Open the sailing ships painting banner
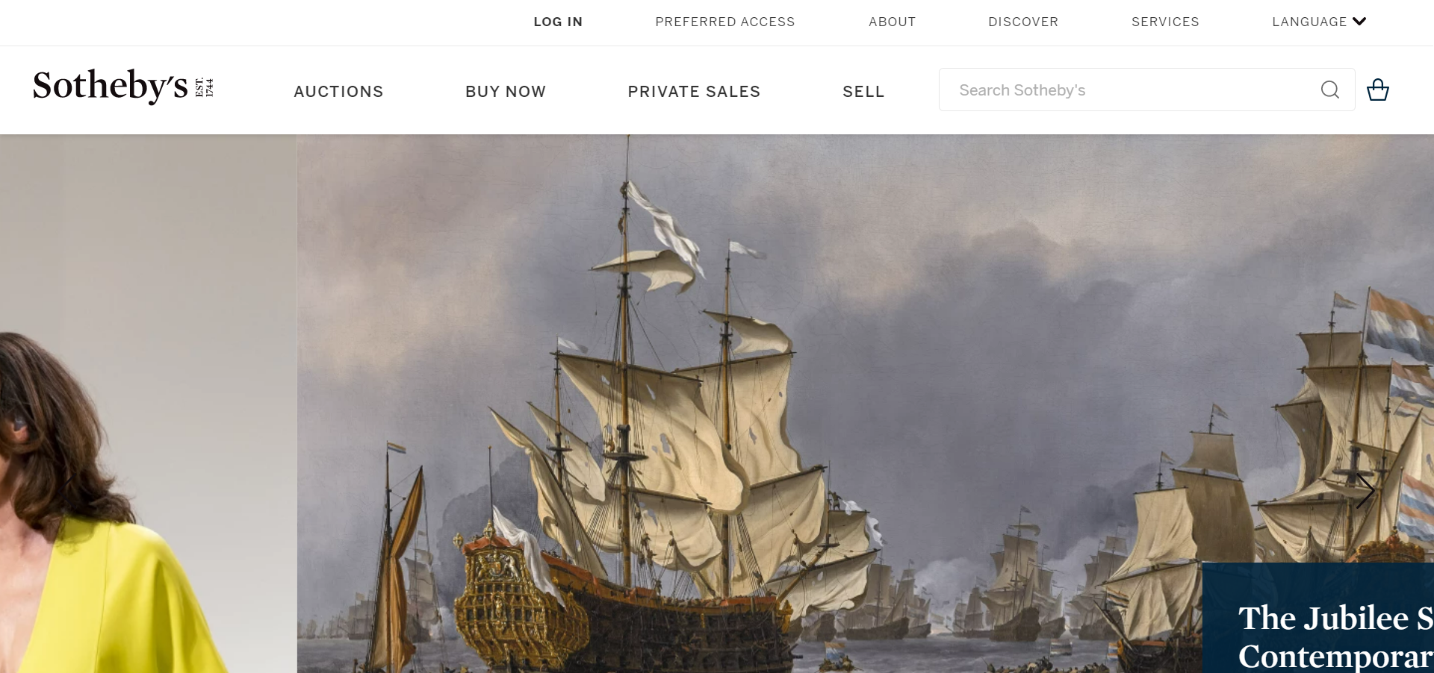Screen dimensions: 1434x673 [747, 403]
